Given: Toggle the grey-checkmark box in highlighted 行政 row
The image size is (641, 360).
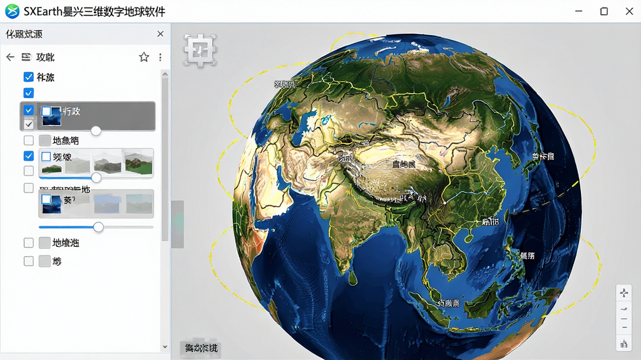Looking at the screenshot, I should point(29,124).
